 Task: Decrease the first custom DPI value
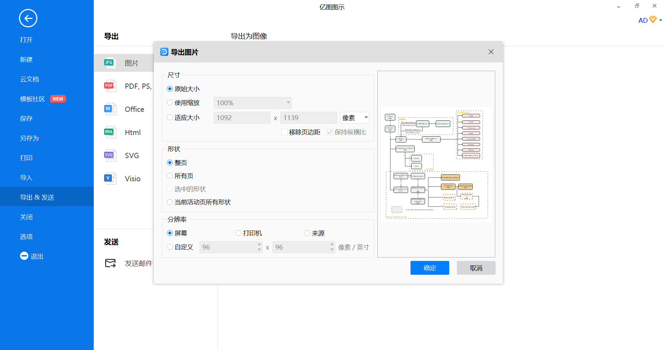click(259, 250)
